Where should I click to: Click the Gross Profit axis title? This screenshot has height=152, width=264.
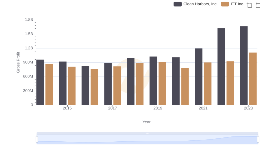coord(18,62)
